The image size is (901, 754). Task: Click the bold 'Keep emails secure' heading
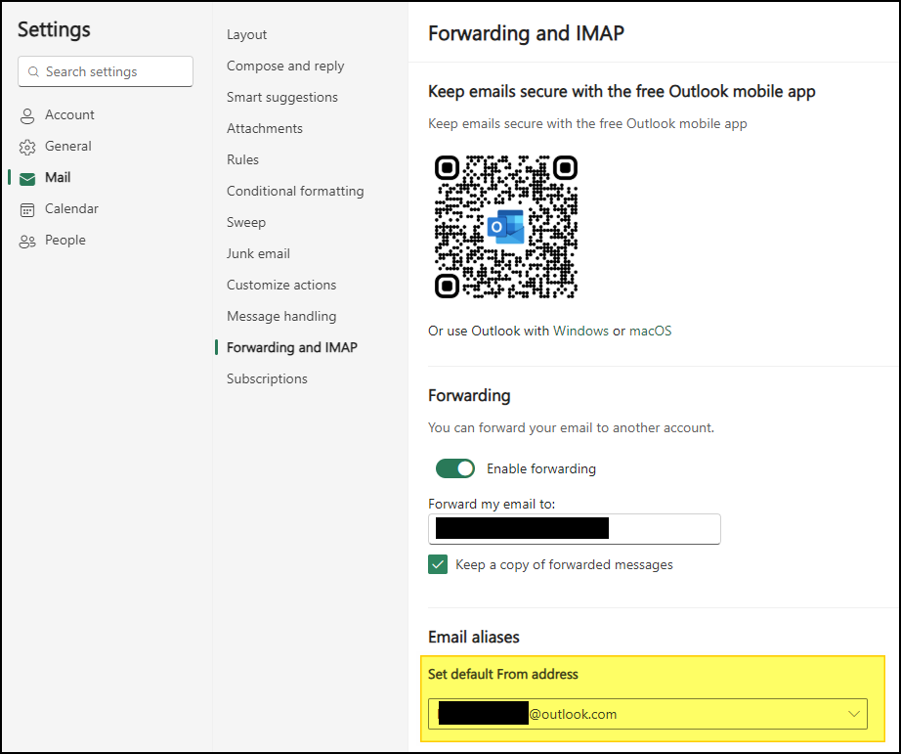click(622, 92)
